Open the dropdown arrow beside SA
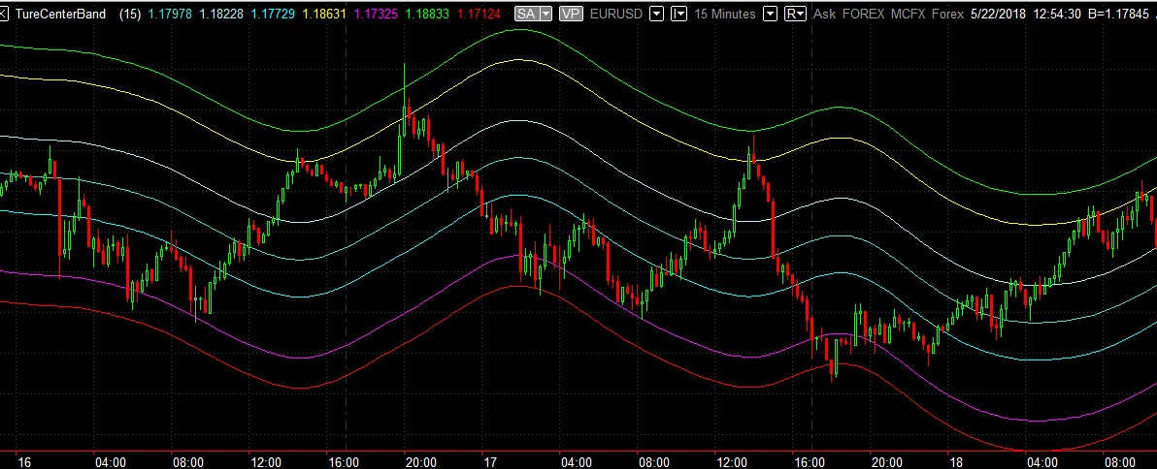Image resolution: width=1157 pixels, height=469 pixels. tap(545, 14)
